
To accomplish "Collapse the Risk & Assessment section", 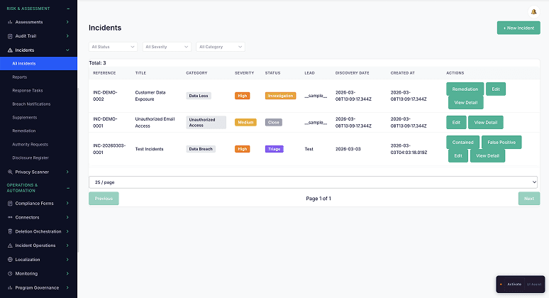I will tap(67, 9).
